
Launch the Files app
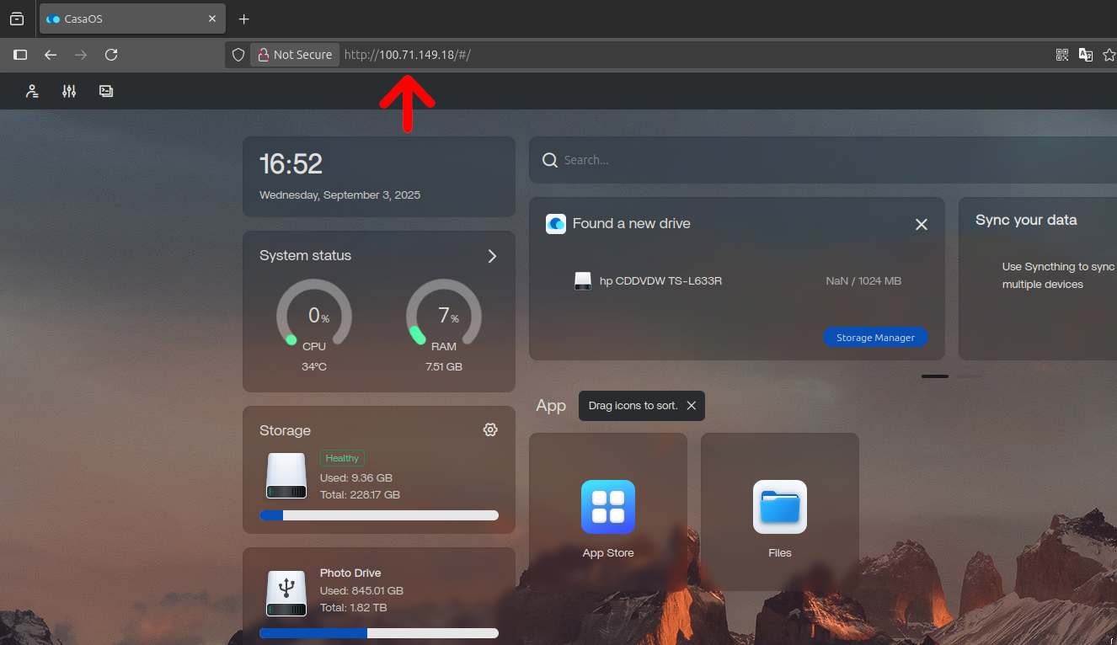(x=779, y=508)
